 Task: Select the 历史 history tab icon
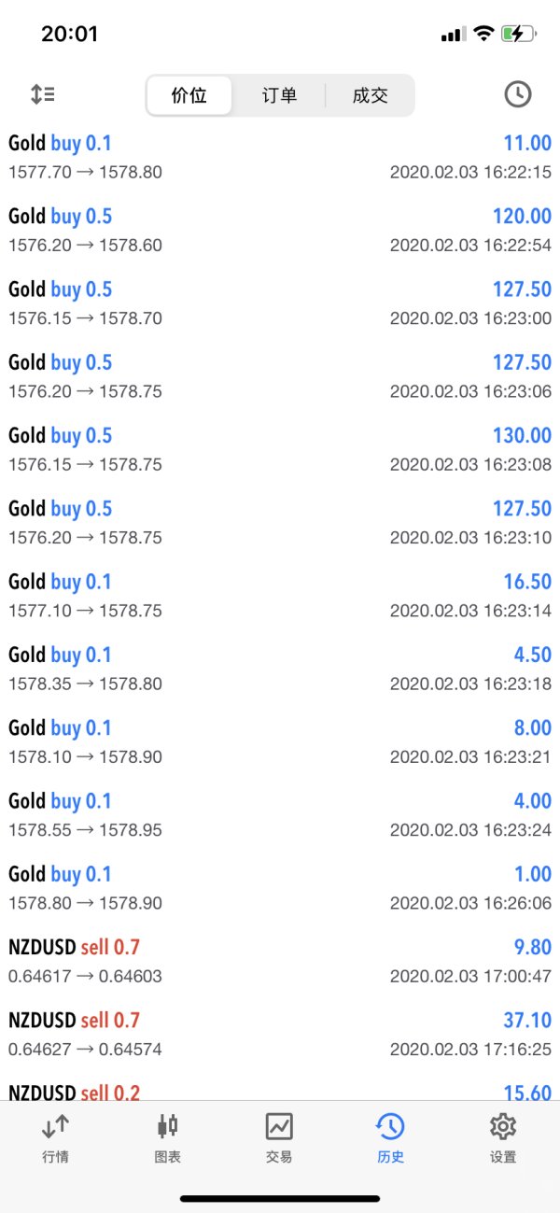pyautogui.click(x=390, y=1126)
